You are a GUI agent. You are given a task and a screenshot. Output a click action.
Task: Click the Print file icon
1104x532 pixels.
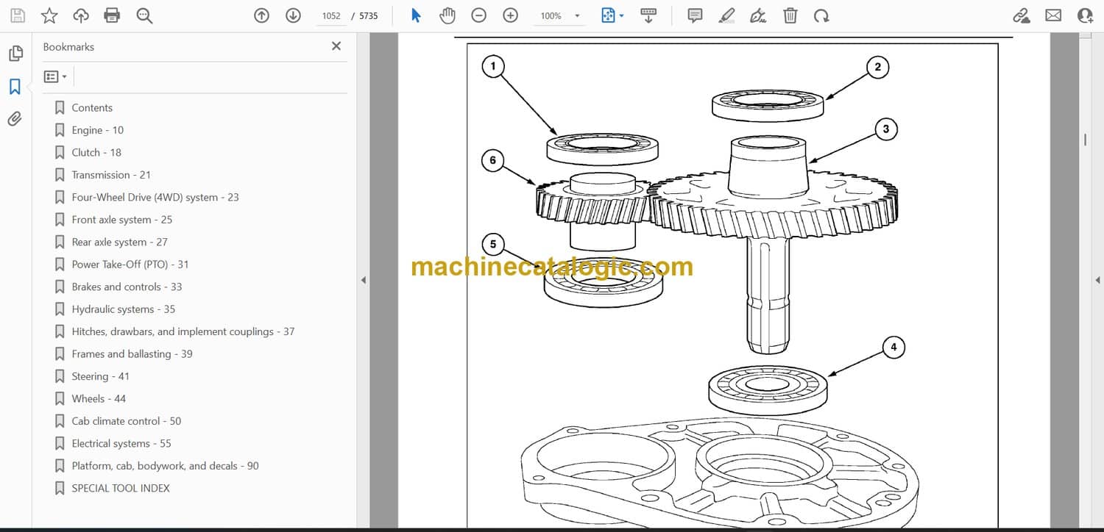(x=112, y=15)
